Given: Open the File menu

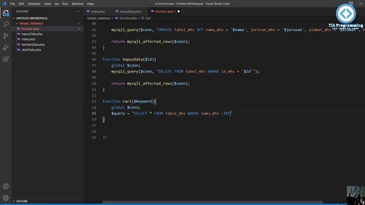Looking at the screenshot, I should coord(13,4).
